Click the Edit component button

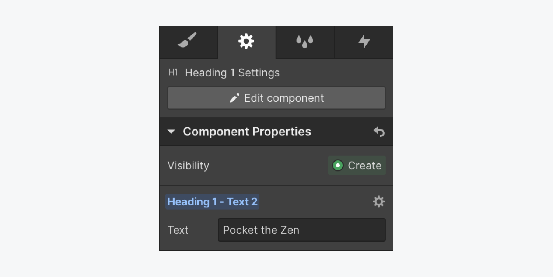pyautogui.click(x=276, y=98)
